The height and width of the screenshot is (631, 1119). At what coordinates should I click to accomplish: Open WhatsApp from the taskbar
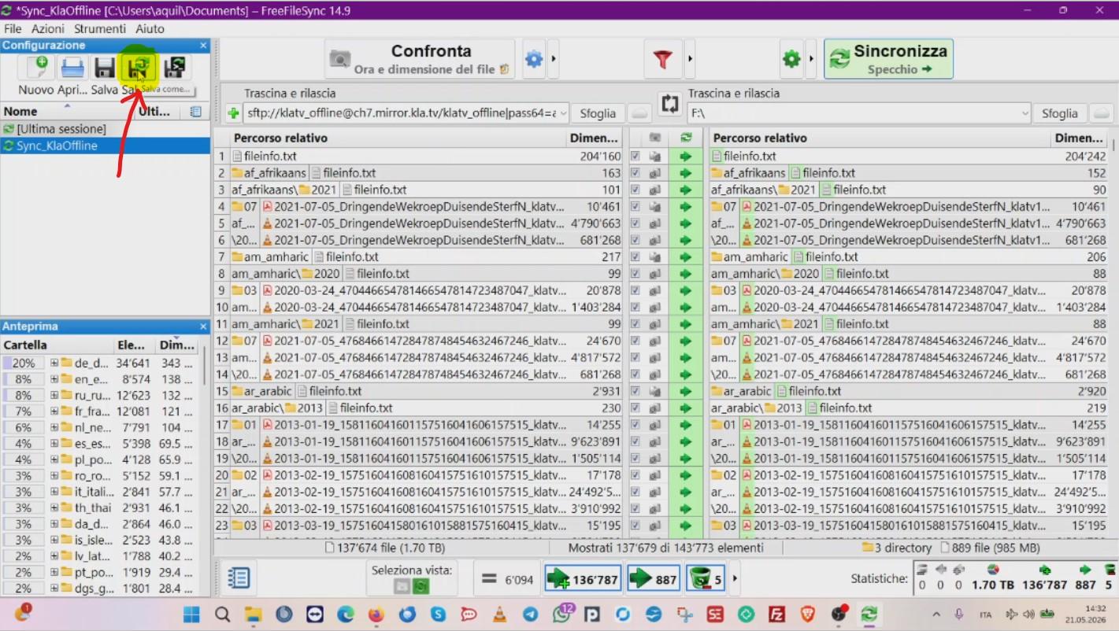click(x=562, y=614)
